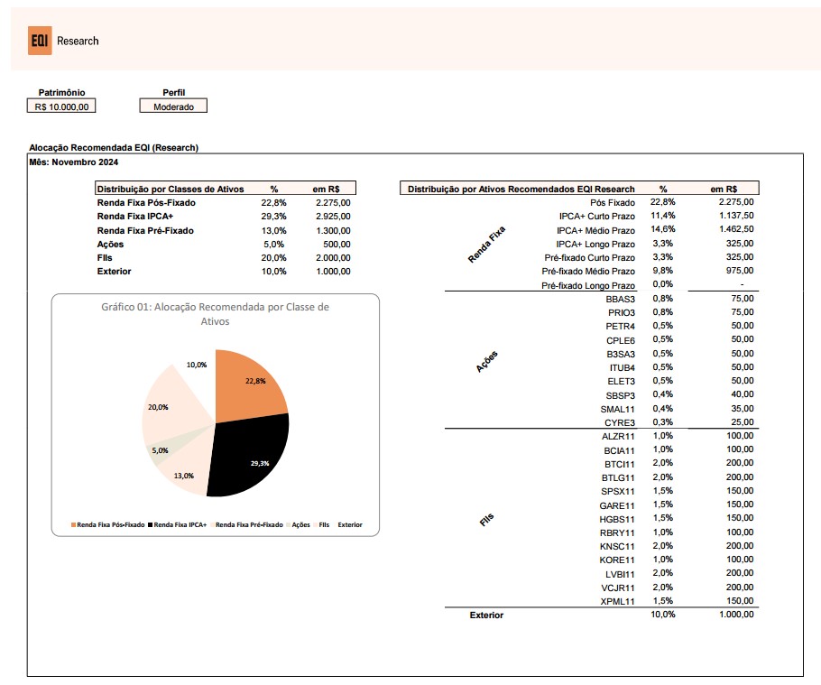The height and width of the screenshot is (685, 821).
Task: Select the B3SA3 ticker
Action: pos(621,354)
